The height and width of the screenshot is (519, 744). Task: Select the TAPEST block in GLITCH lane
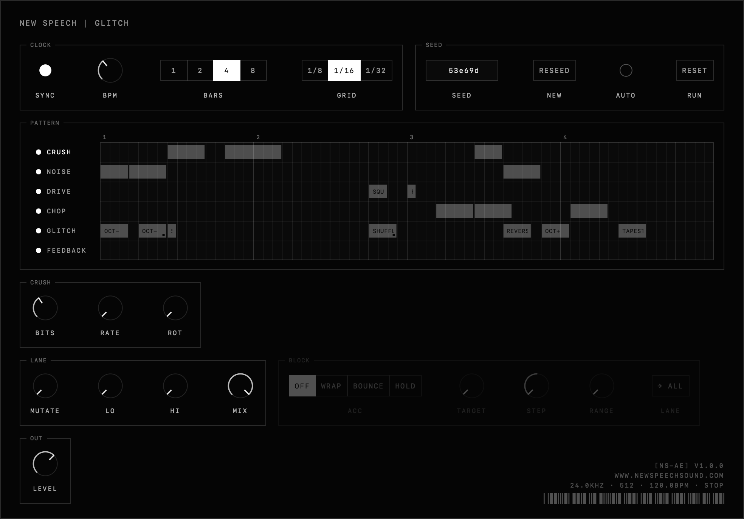point(632,231)
